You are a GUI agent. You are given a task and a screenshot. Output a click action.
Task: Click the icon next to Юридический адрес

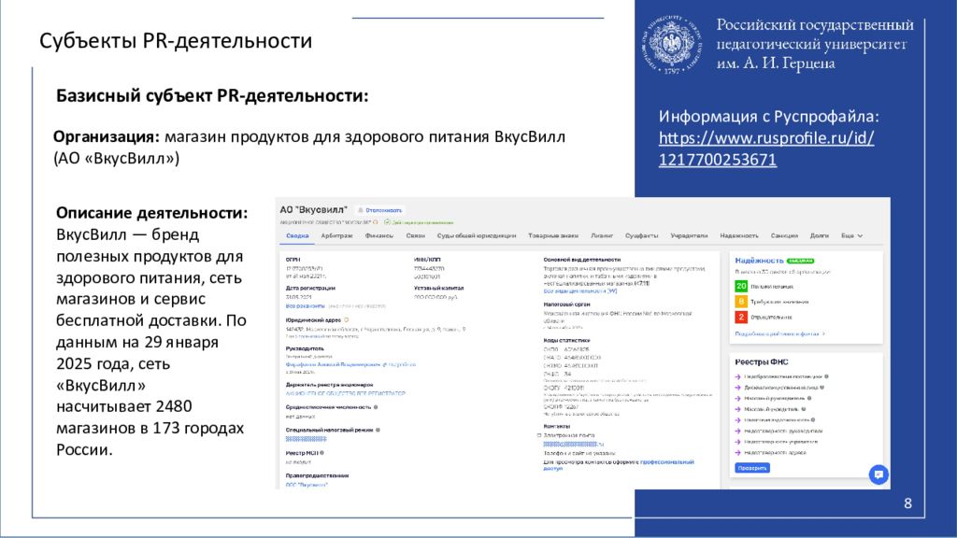click(x=346, y=319)
